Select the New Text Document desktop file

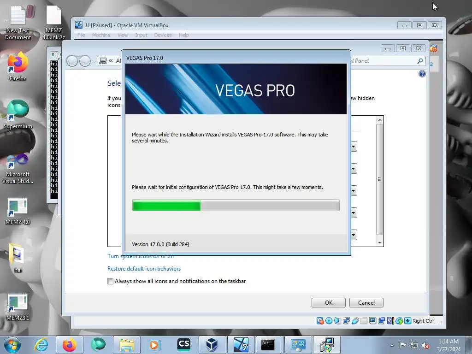pos(18,23)
